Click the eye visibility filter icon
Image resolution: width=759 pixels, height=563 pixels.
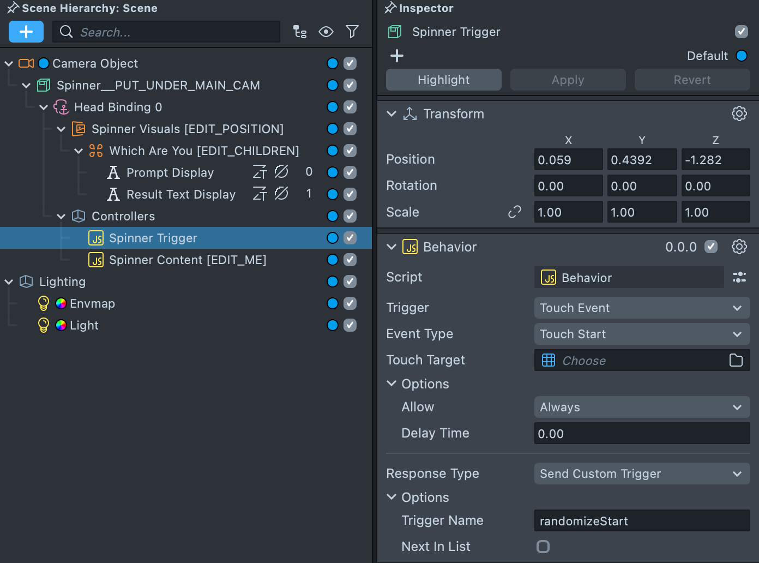(326, 32)
